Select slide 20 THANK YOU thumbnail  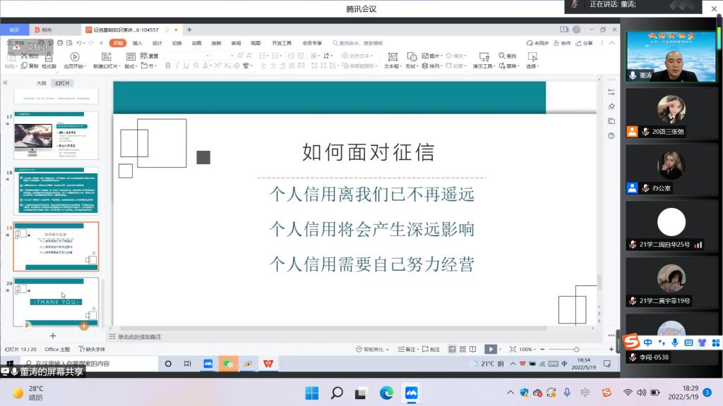tap(56, 302)
